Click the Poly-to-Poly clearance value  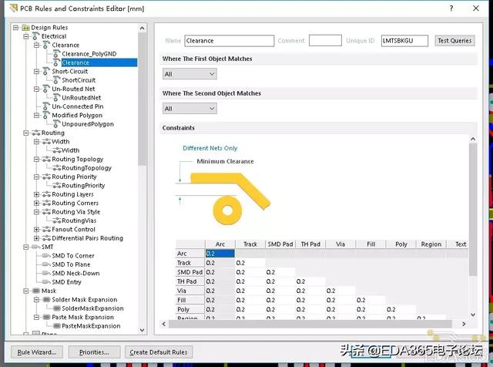[391, 309]
